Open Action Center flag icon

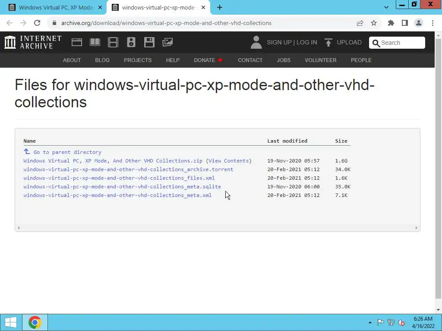(x=380, y=322)
